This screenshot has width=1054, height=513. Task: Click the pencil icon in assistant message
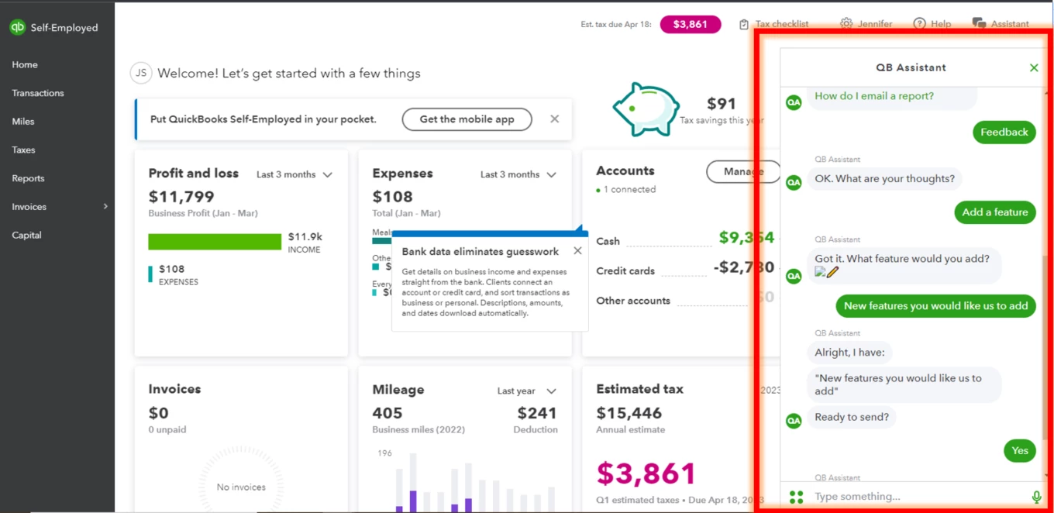click(x=833, y=272)
